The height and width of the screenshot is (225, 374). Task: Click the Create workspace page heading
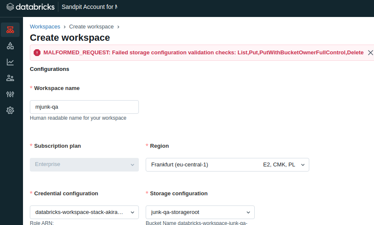pos(70,37)
